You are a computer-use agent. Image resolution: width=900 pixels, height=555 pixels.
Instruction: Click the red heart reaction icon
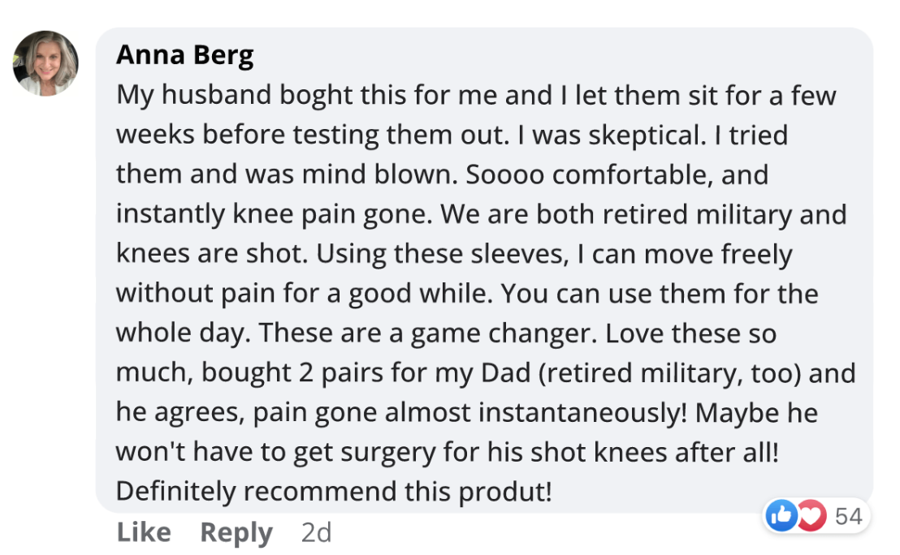click(x=810, y=516)
